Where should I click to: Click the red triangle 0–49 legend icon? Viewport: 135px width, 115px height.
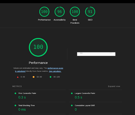pos(18,77)
